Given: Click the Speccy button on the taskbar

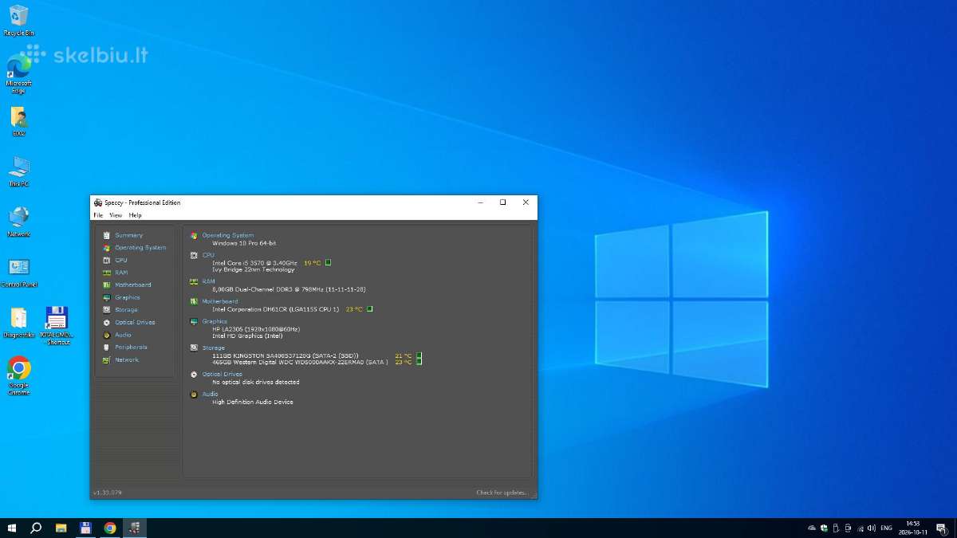Looking at the screenshot, I should tap(134, 528).
